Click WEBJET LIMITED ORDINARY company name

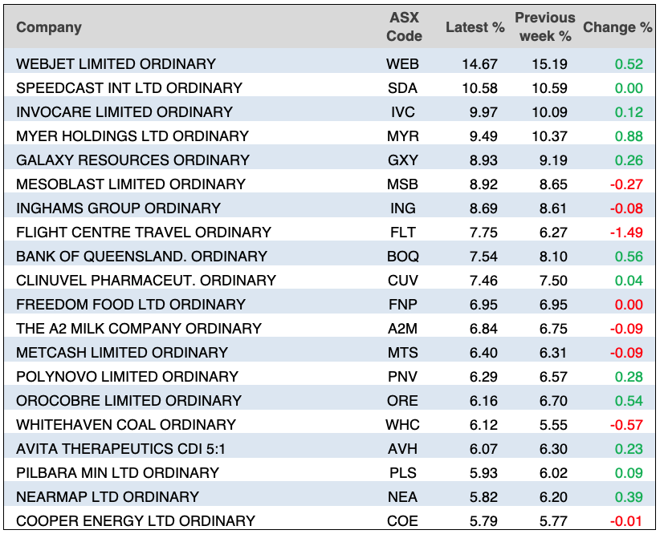coord(116,64)
